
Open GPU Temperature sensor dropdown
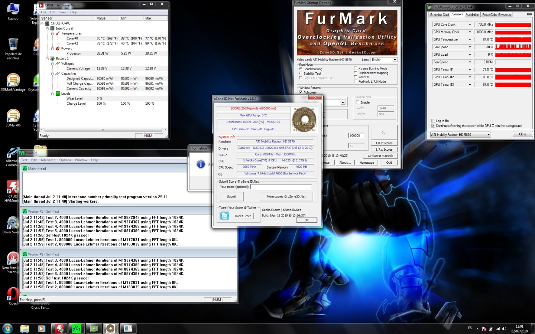pos(470,40)
